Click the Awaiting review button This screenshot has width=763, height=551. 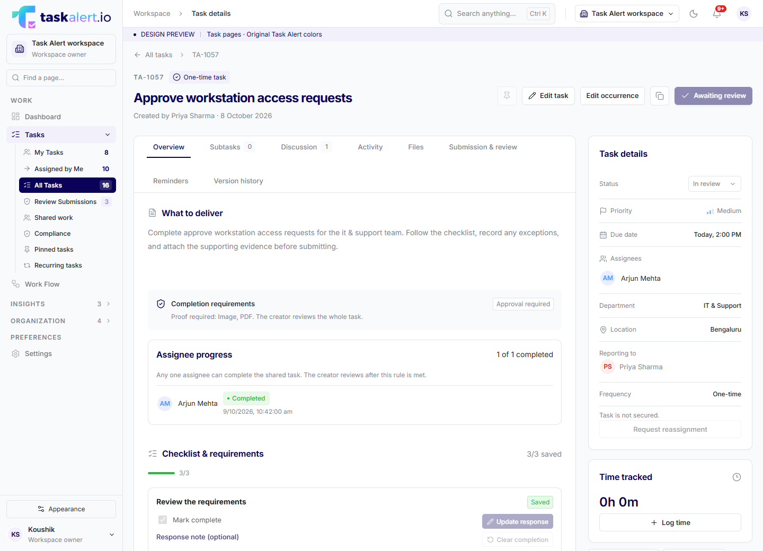coord(713,96)
